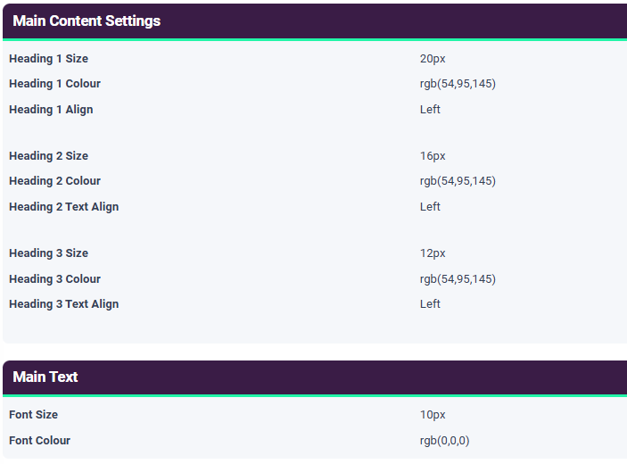Select the Heading 2 Colour label
Image resolution: width=627 pixels, height=464 pixels.
tap(54, 181)
